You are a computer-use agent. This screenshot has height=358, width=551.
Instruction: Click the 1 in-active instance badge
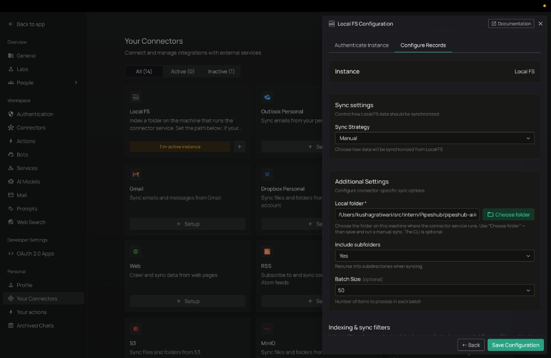coord(180,146)
